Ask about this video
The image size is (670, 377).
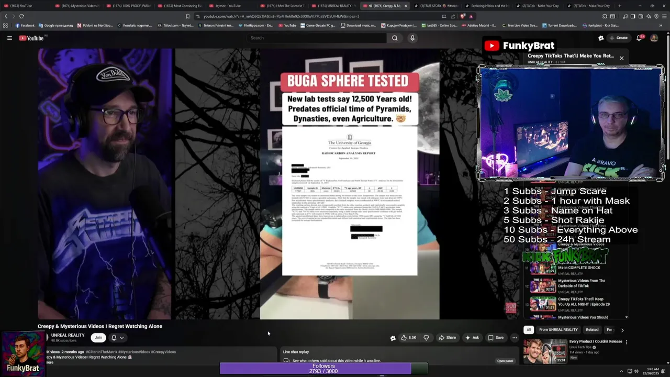[x=472, y=338]
